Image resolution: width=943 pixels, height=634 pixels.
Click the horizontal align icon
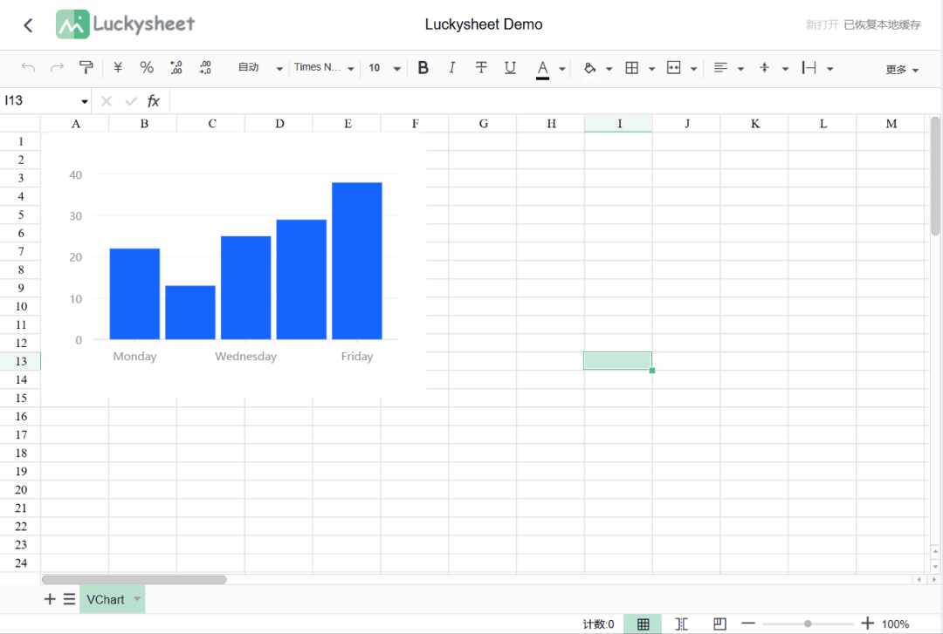720,68
